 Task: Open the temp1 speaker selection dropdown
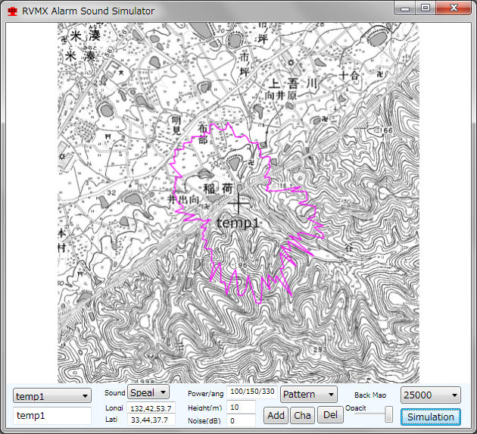point(51,396)
